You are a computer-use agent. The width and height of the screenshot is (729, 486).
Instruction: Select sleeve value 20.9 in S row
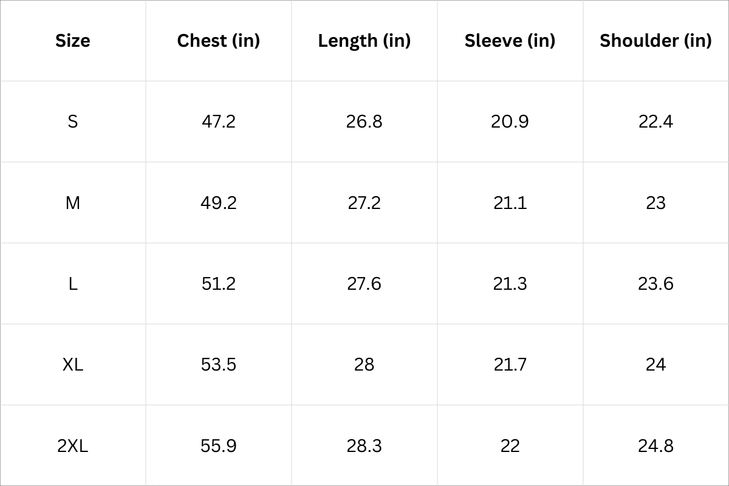point(510,122)
